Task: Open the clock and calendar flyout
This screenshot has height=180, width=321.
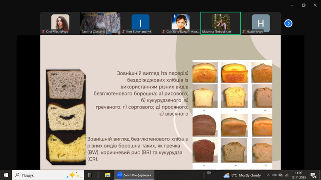Action: point(297,175)
